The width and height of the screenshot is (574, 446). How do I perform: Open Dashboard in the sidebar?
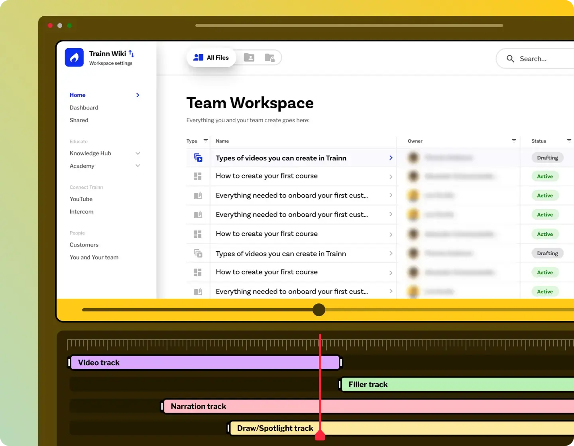click(x=84, y=108)
